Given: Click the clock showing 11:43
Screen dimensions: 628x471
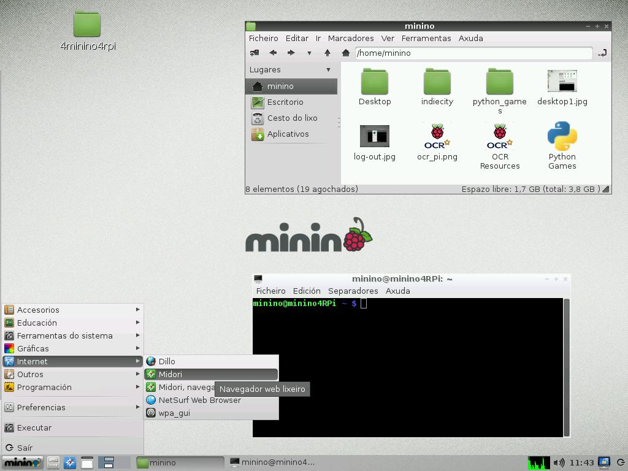Looking at the screenshot, I should pyautogui.click(x=581, y=462).
